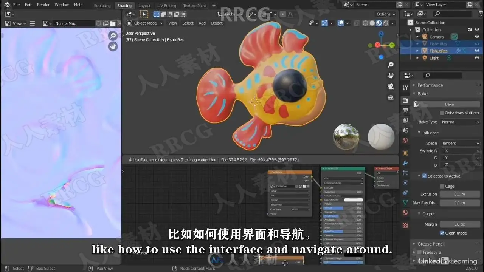Screen dimensions: 484x272
Task: Toggle visibility of Camera in outliner
Action: tap(477, 37)
